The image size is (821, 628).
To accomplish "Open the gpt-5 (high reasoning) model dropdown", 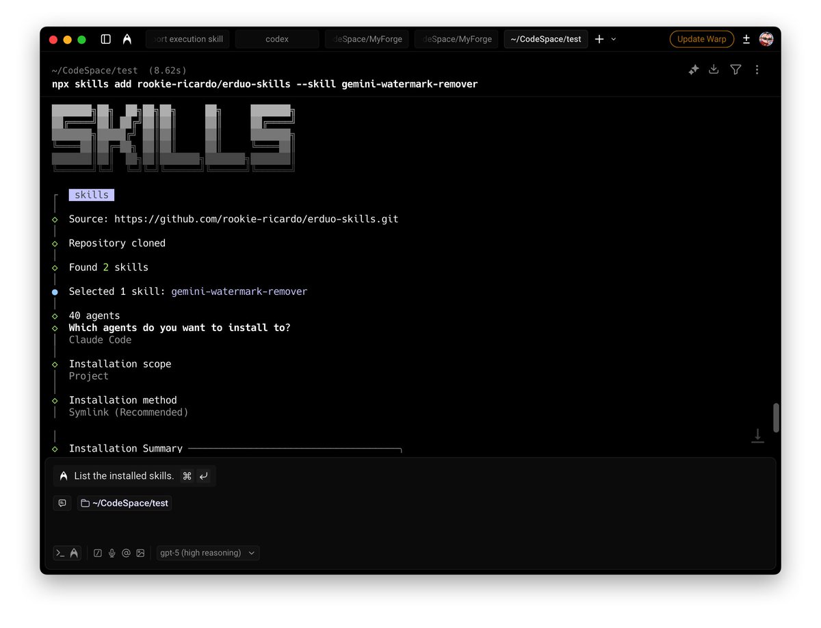I will pyautogui.click(x=207, y=553).
